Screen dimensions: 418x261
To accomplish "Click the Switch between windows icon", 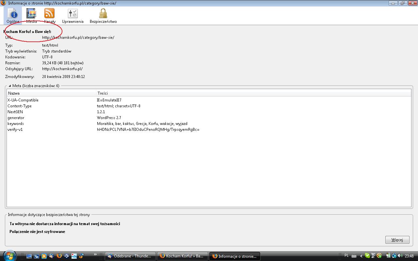I will (x=37, y=256).
